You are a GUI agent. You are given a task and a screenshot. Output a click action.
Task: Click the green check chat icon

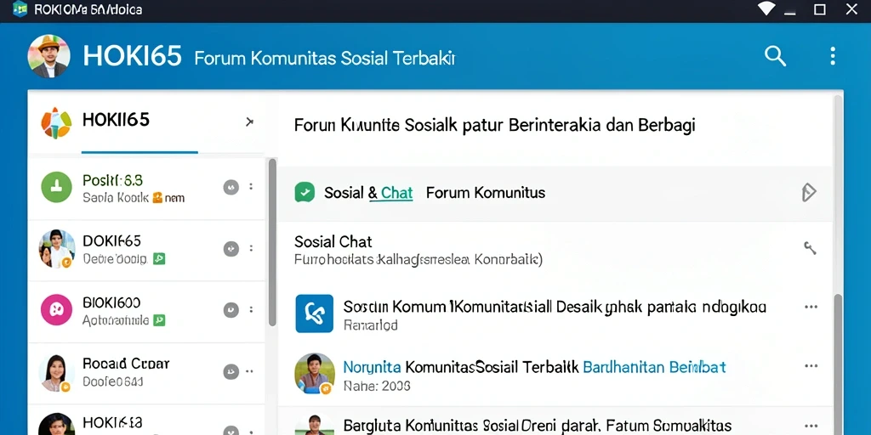[x=305, y=193]
